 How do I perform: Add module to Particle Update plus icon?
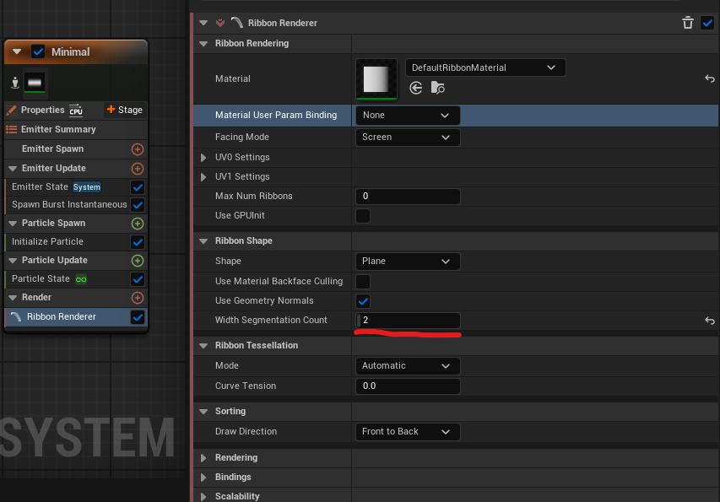138,261
